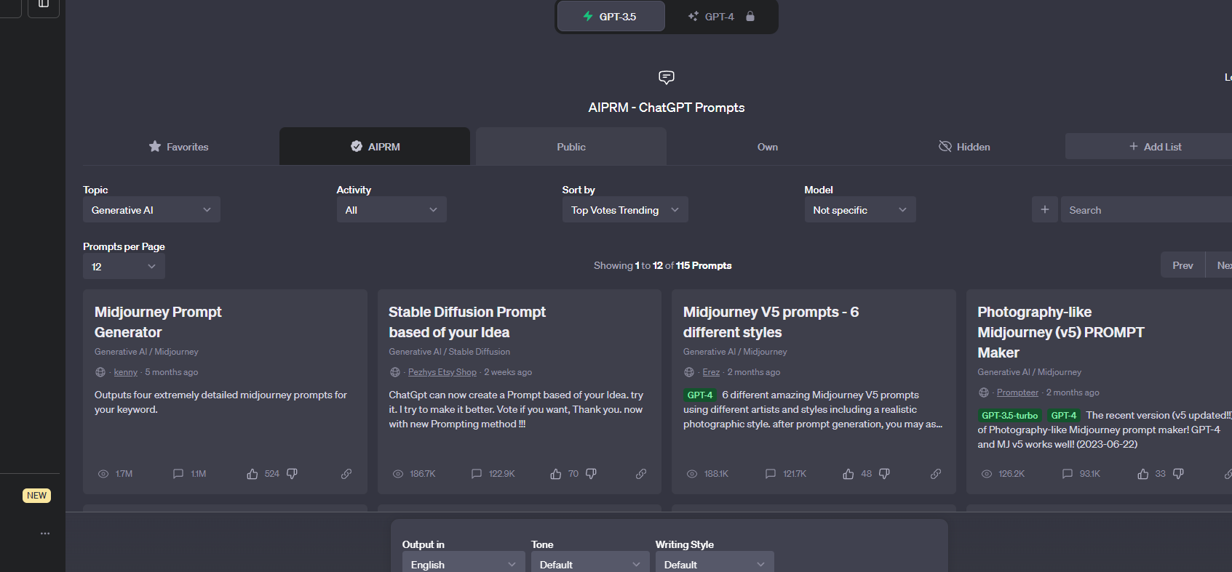Image resolution: width=1232 pixels, height=572 pixels.
Task: Open comments on Stable Diffusion Prompt card
Action: 477,474
